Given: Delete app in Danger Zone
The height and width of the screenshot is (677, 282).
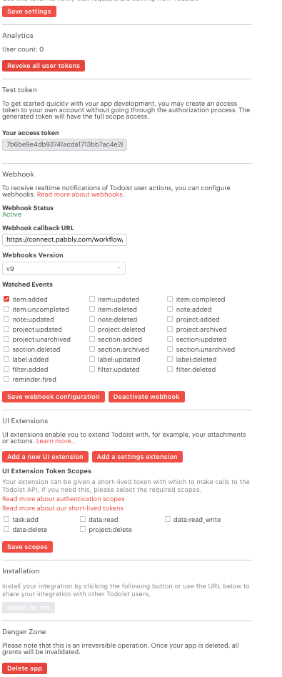Looking at the screenshot, I should click(24, 668).
